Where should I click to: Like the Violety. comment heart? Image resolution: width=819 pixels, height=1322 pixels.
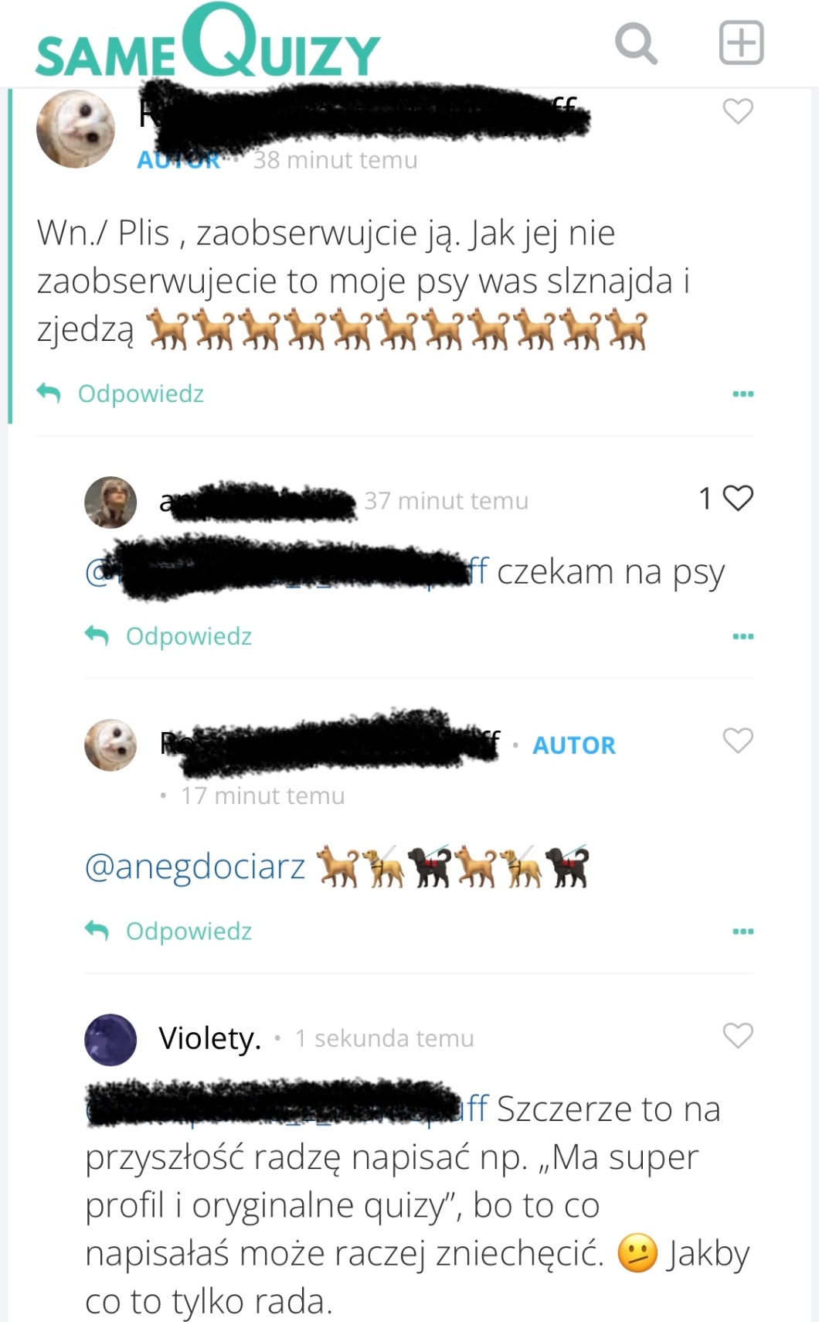point(738,1035)
